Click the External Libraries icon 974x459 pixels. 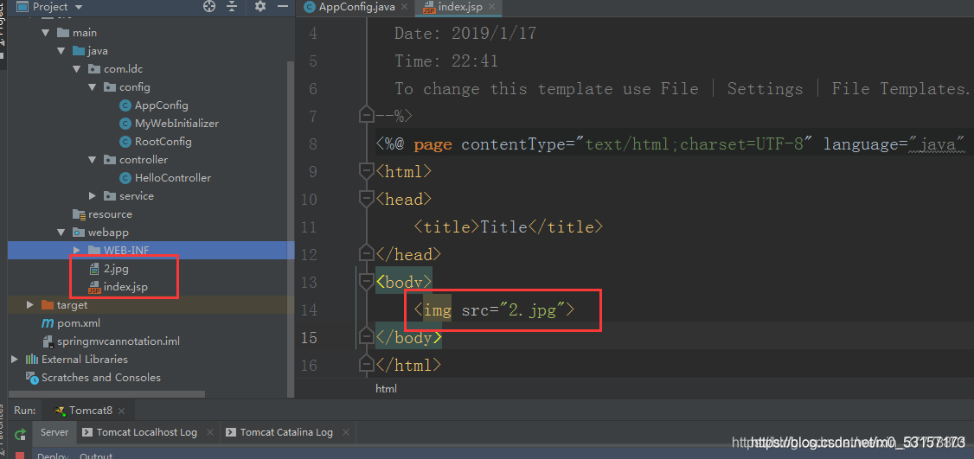point(32,360)
